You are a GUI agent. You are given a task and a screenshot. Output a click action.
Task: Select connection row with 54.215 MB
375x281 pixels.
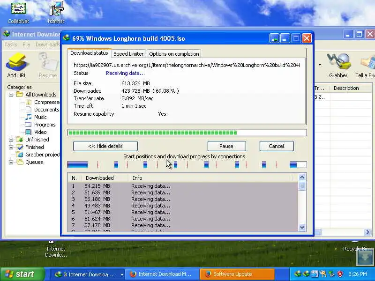click(183, 186)
